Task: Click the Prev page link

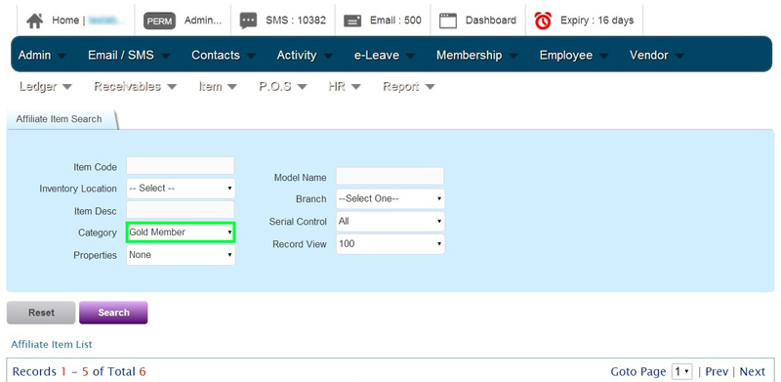Action: point(717,371)
